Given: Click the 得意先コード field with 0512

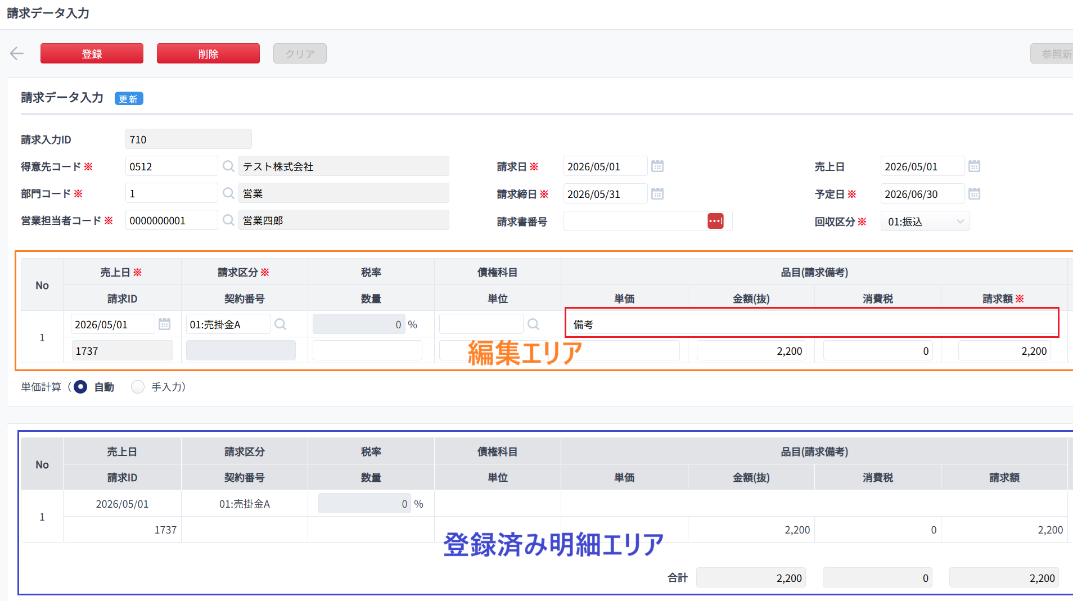Looking at the screenshot, I should tap(172, 166).
